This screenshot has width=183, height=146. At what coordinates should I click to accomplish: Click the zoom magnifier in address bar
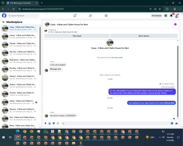pyautogui.click(x=150, y=9)
